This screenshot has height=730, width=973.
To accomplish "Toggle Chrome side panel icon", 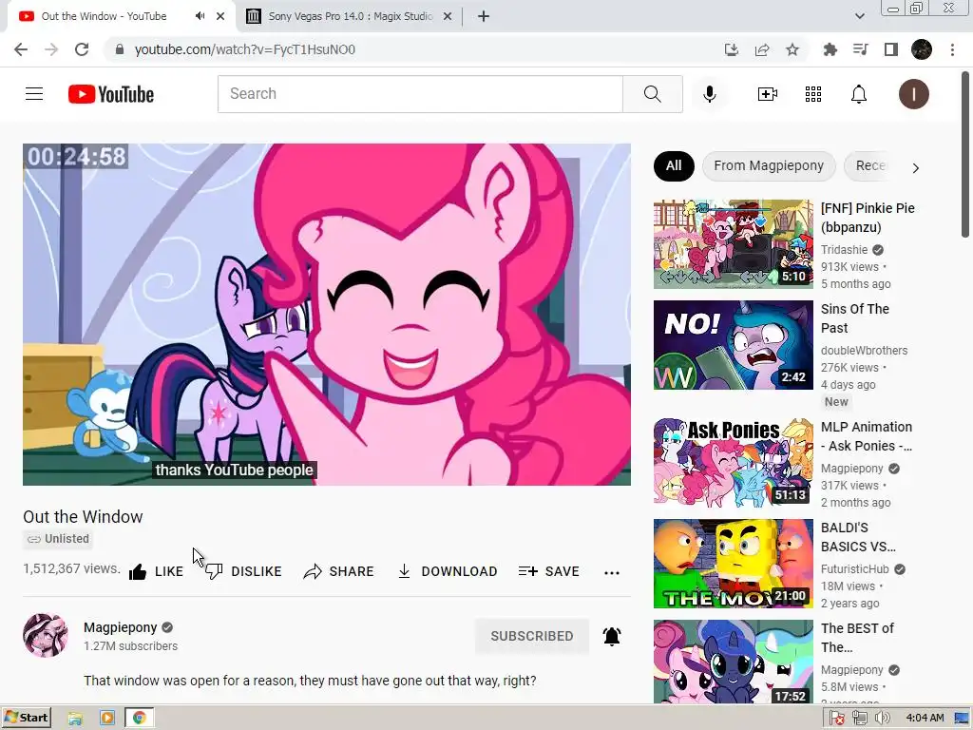I will tap(891, 49).
